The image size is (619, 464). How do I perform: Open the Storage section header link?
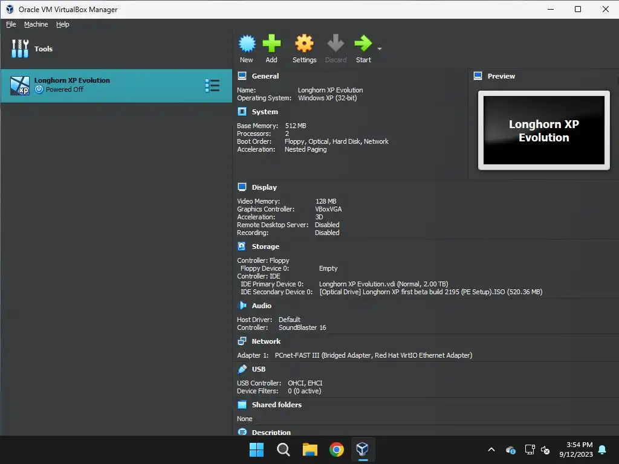point(265,246)
